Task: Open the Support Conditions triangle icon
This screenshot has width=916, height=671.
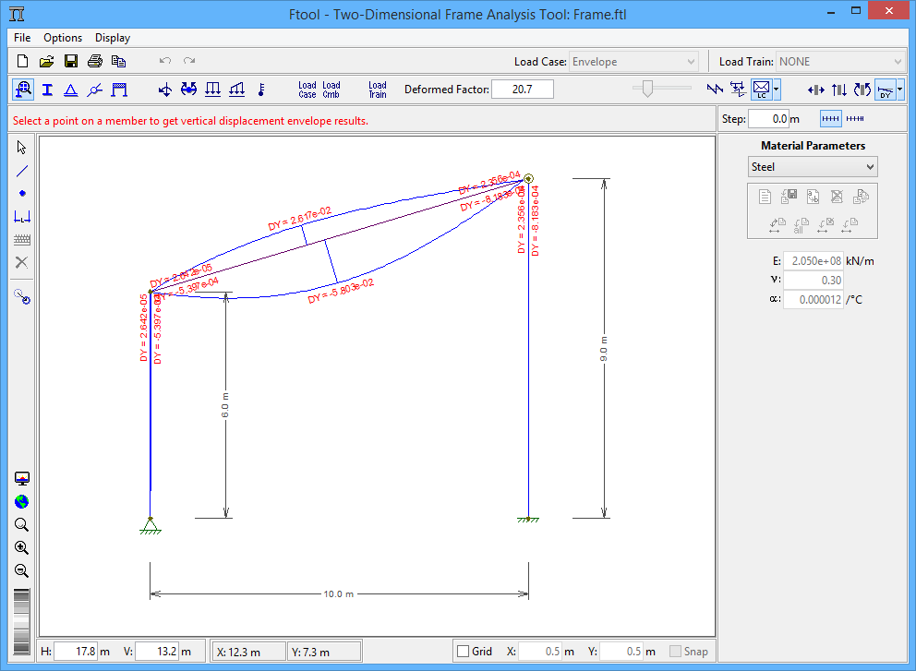Action: click(70, 90)
